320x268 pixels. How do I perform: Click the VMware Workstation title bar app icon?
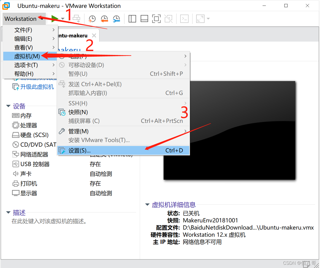tap(6, 6)
